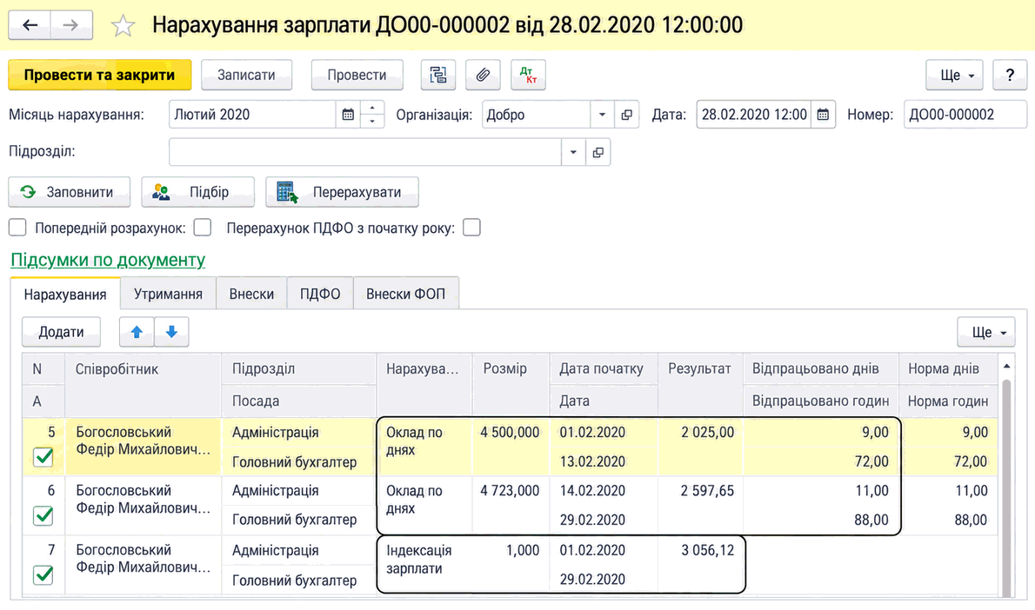Go forward with the right arrow button
Viewport: 1035px width, 610px height.
click(x=71, y=26)
